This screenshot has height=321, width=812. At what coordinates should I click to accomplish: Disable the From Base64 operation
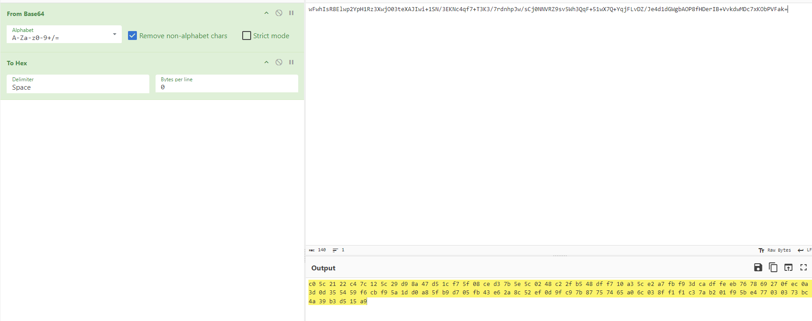click(279, 13)
